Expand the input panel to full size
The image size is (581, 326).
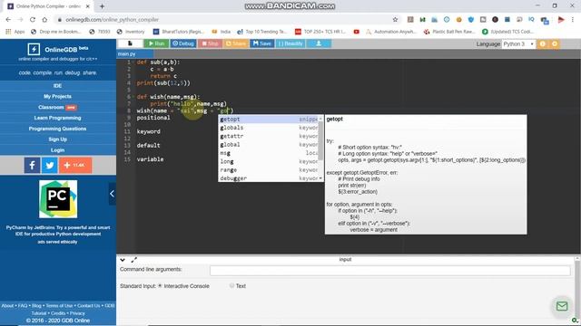point(133,260)
